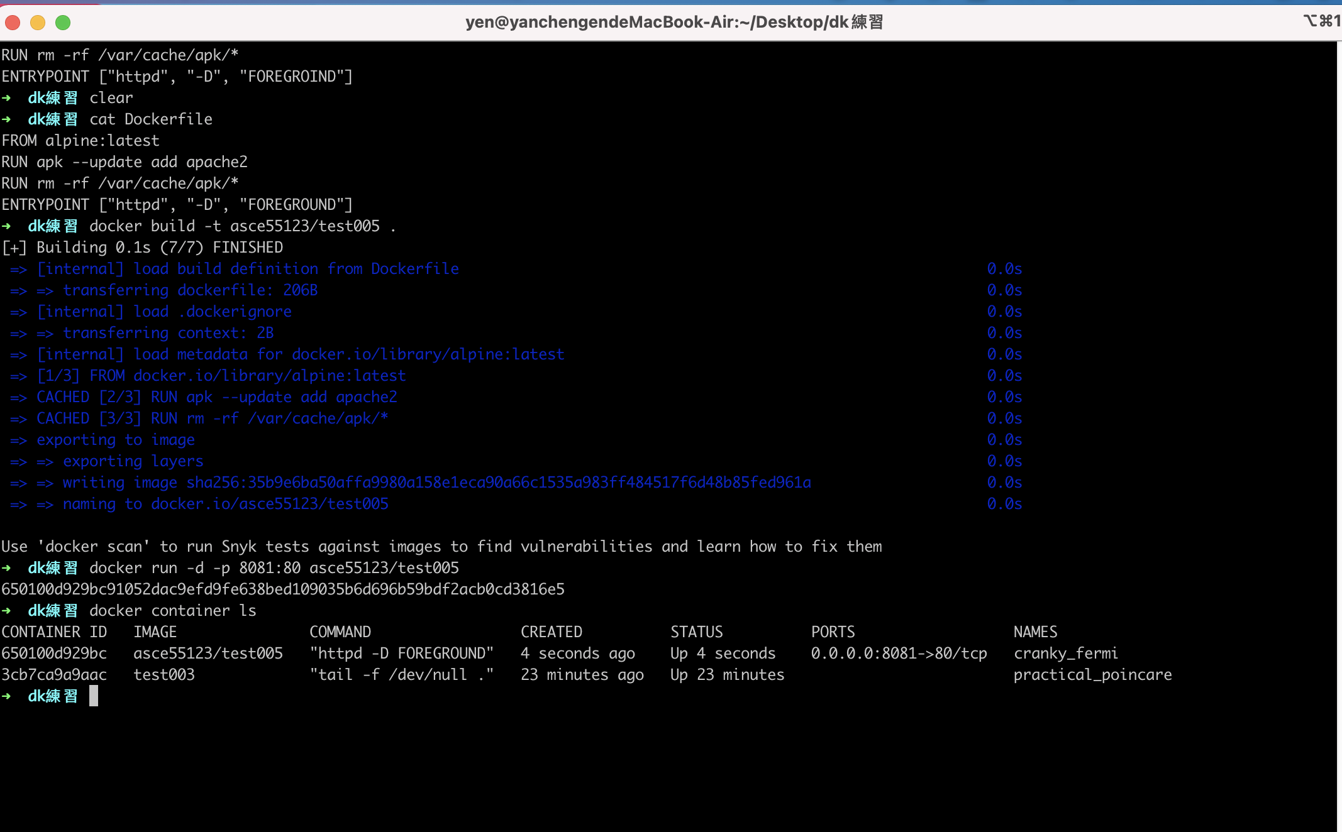Viewport: 1342px width, 832px height.
Task: Click the container name cranky_fermi
Action: coord(1065,654)
